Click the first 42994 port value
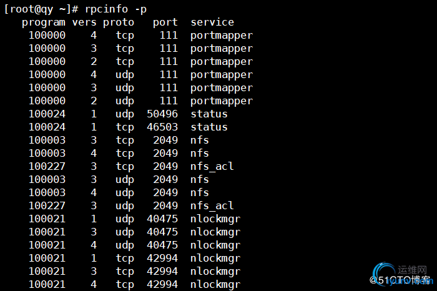437x291 pixels. click(x=162, y=258)
